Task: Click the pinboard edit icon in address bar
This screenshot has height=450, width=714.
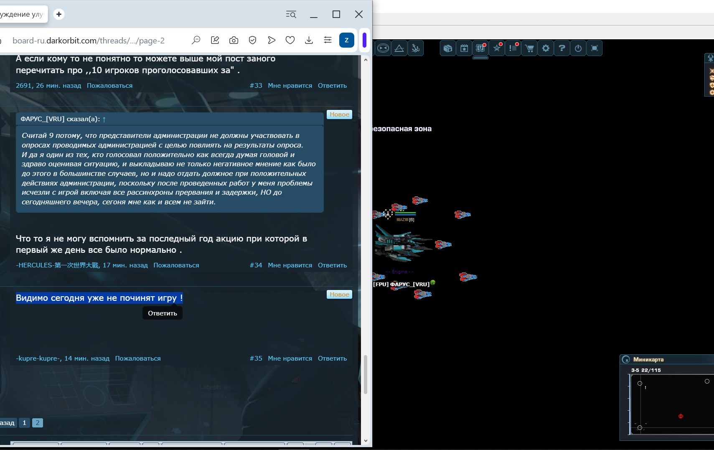Action: pos(215,40)
